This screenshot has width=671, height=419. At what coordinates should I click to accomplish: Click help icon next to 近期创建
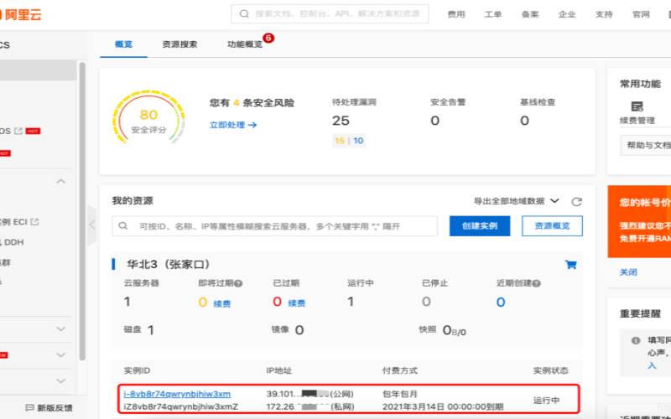point(537,283)
